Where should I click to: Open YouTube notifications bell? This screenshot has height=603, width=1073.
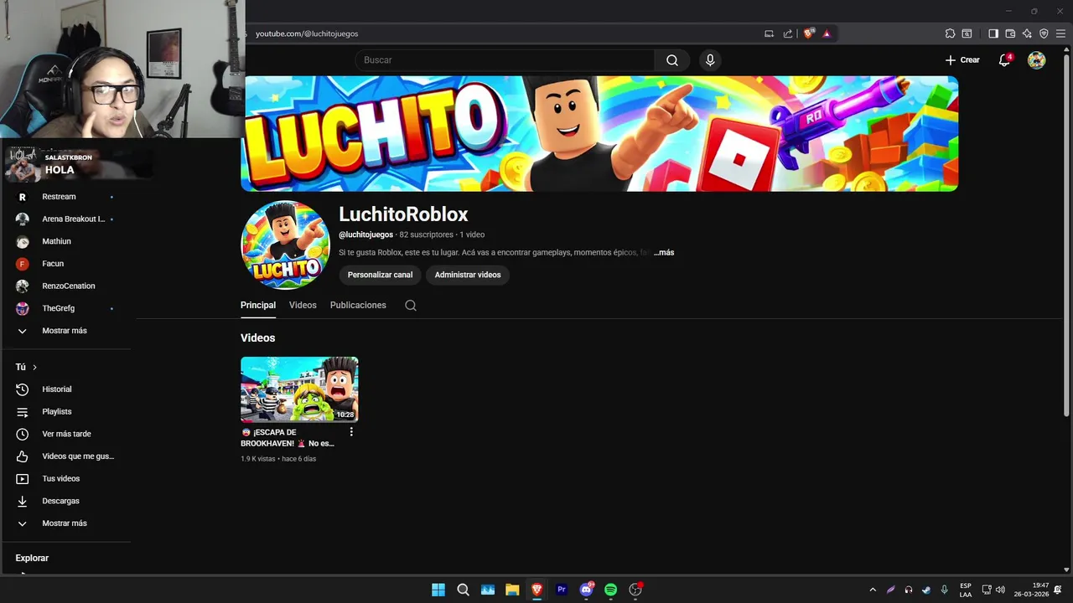click(1004, 60)
